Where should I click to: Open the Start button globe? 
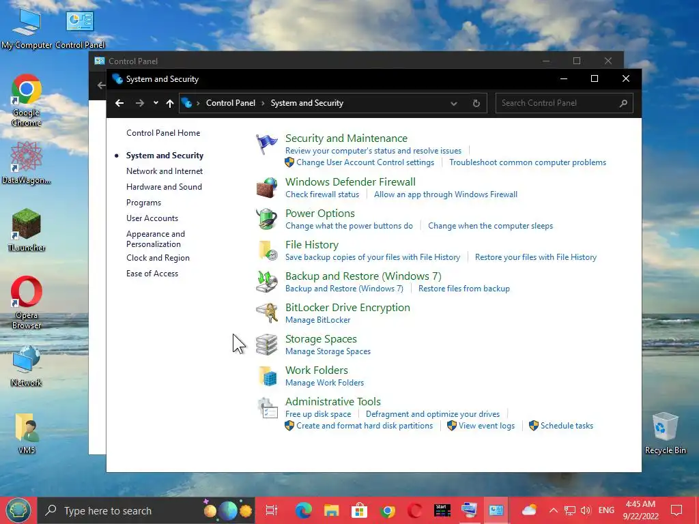[x=18, y=510]
